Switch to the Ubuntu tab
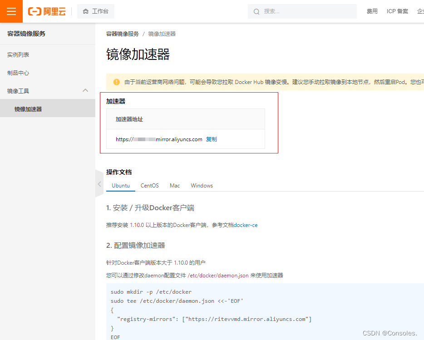Image resolution: width=424 pixels, height=340 pixels. click(121, 186)
